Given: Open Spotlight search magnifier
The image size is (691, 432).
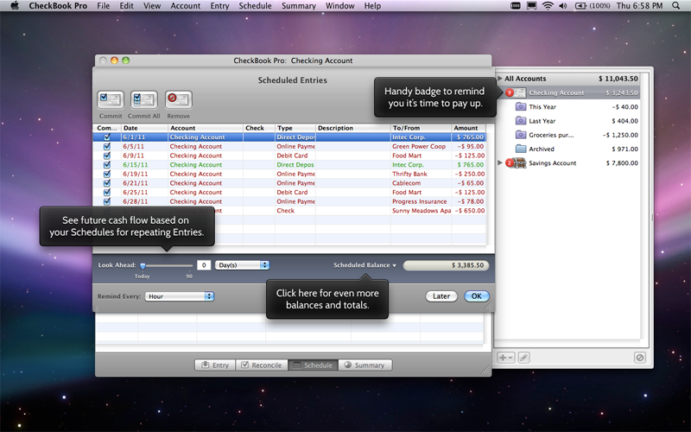Looking at the screenshot, I should 676,6.
